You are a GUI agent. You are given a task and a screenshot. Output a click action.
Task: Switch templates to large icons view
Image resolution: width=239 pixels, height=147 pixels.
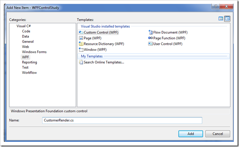tap(221, 19)
